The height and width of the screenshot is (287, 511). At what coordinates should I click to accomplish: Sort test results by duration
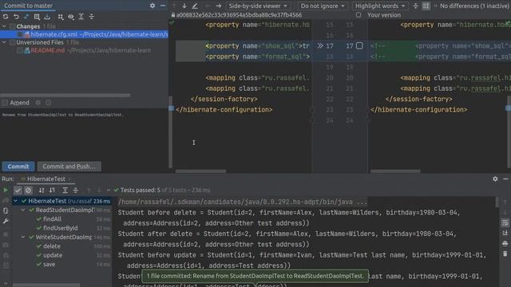coord(52,190)
